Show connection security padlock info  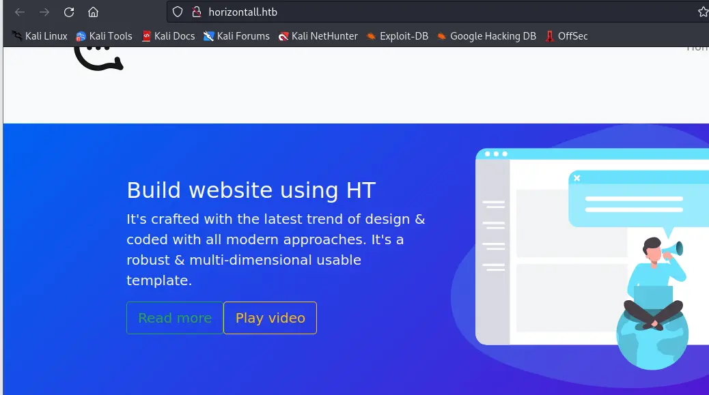point(197,12)
